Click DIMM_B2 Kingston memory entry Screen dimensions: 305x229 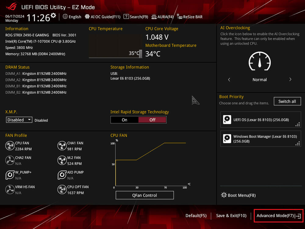(x=36, y=92)
